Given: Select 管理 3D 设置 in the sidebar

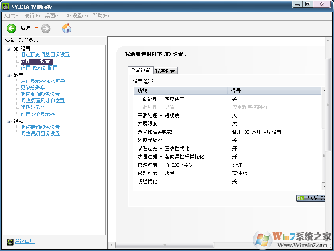Looking at the screenshot, I should [35, 61].
